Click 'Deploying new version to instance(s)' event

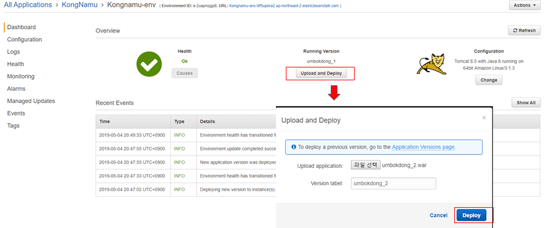tap(238, 189)
